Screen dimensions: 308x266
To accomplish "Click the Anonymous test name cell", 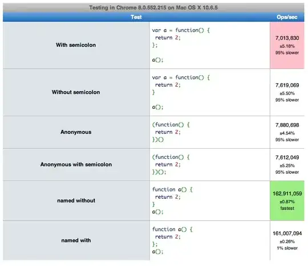I will point(76,132).
